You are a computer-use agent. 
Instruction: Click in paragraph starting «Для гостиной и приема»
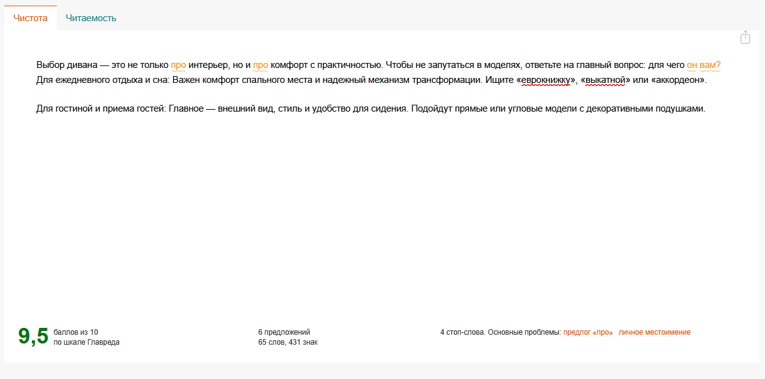(100, 108)
